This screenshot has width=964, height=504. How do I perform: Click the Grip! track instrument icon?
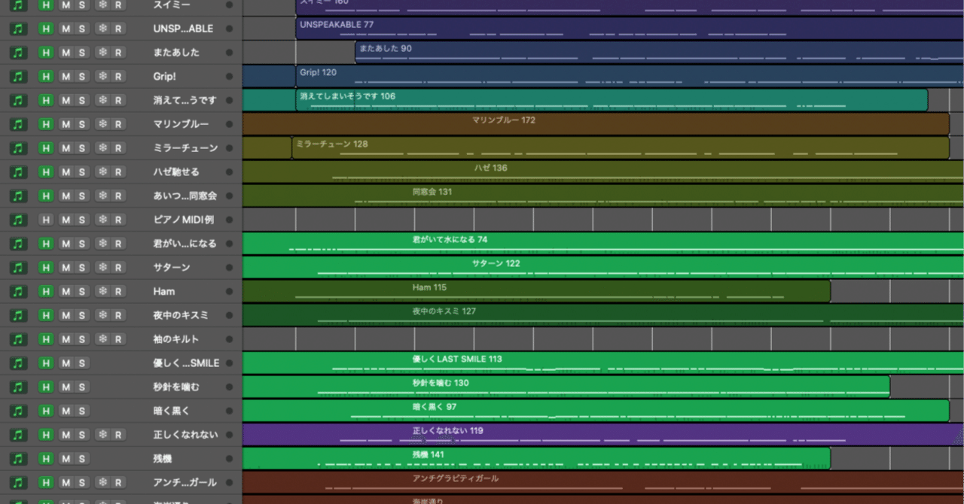[20, 77]
